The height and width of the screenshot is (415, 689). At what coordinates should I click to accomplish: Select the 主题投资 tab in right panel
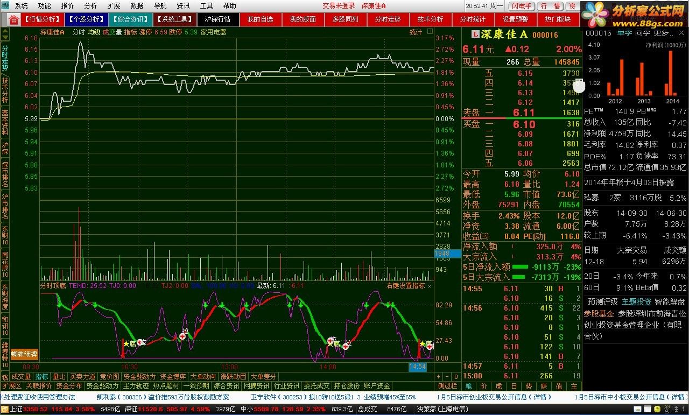[x=636, y=302]
